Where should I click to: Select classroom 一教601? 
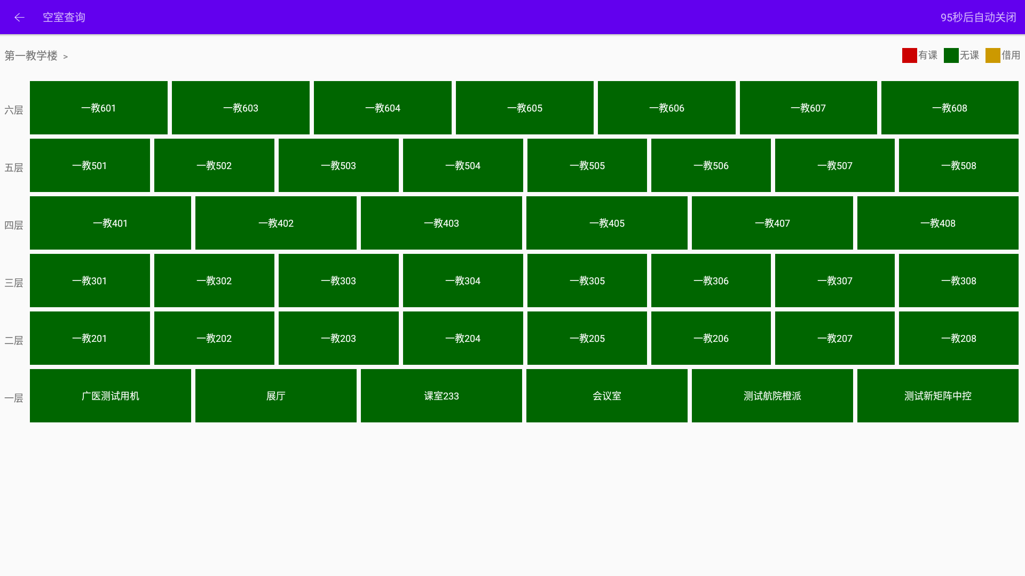coord(99,108)
